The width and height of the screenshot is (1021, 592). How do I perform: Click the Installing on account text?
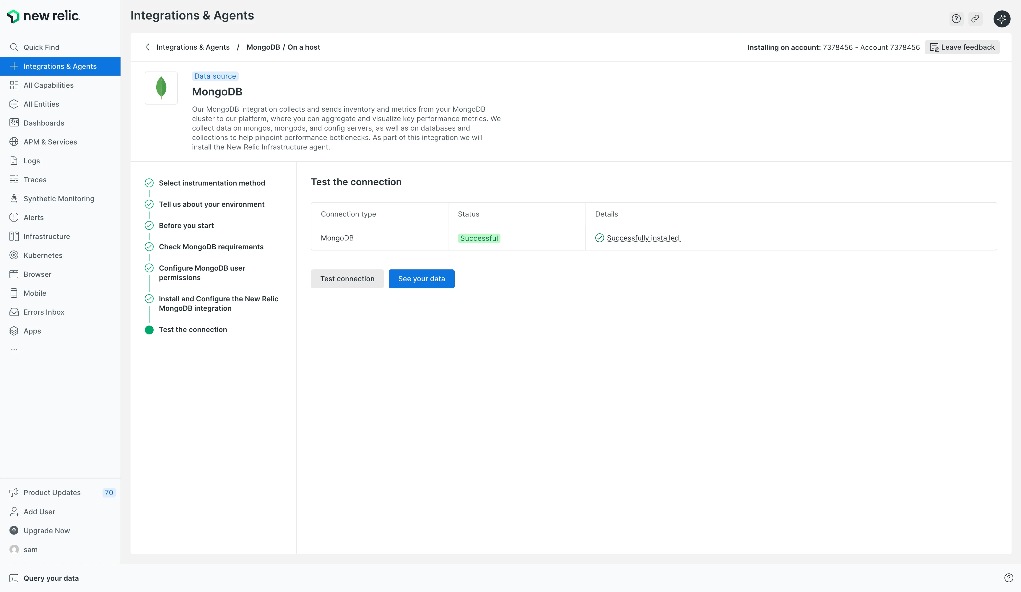click(x=833, y=47)
